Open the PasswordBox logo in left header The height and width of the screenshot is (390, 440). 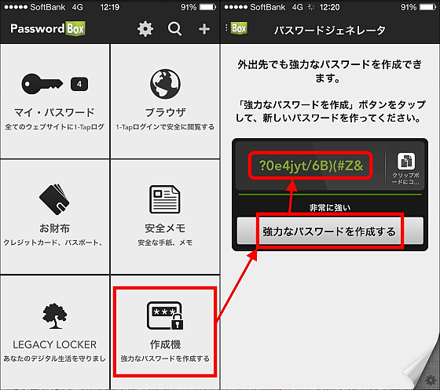point(48,28)
